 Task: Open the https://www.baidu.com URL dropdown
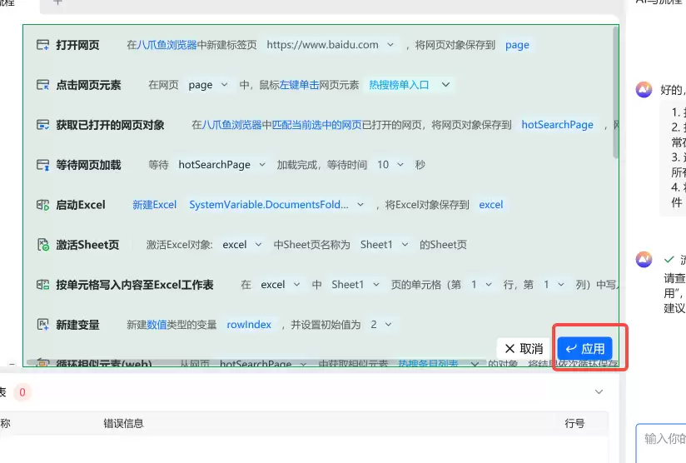[x=390, y=45]
